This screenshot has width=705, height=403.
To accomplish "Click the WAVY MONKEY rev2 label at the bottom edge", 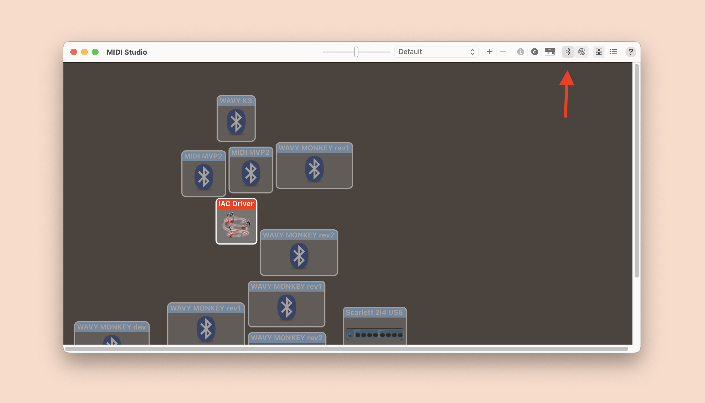I will 287,338.
